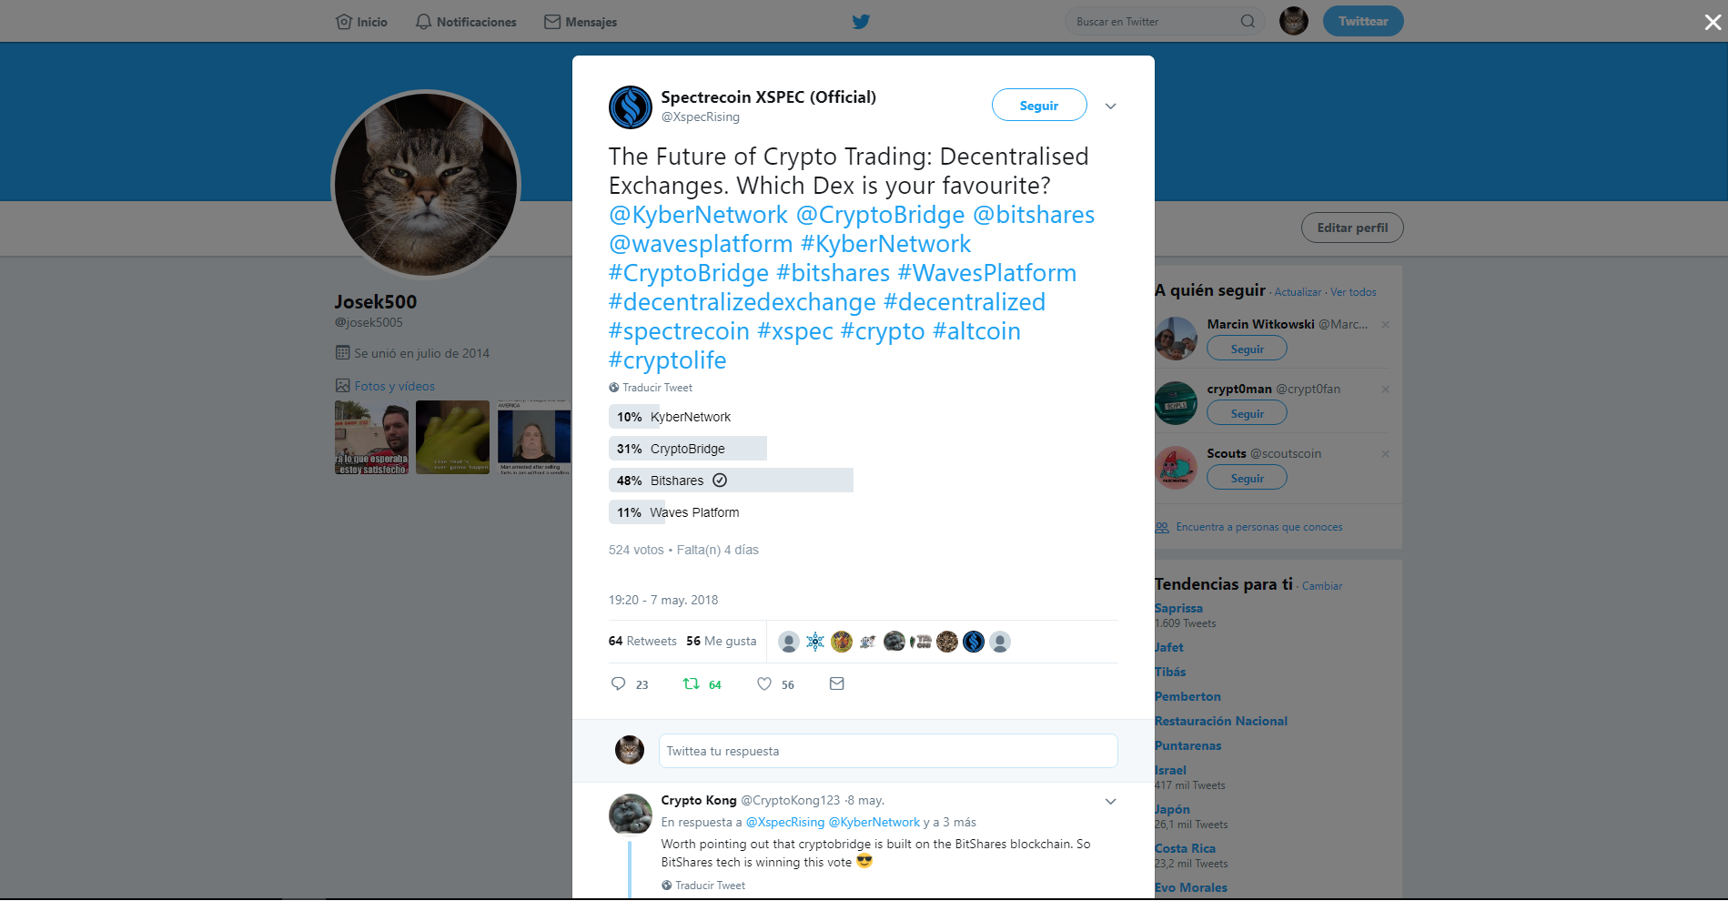Select the Bitshares poll result bar

click(x=731, y=481)
